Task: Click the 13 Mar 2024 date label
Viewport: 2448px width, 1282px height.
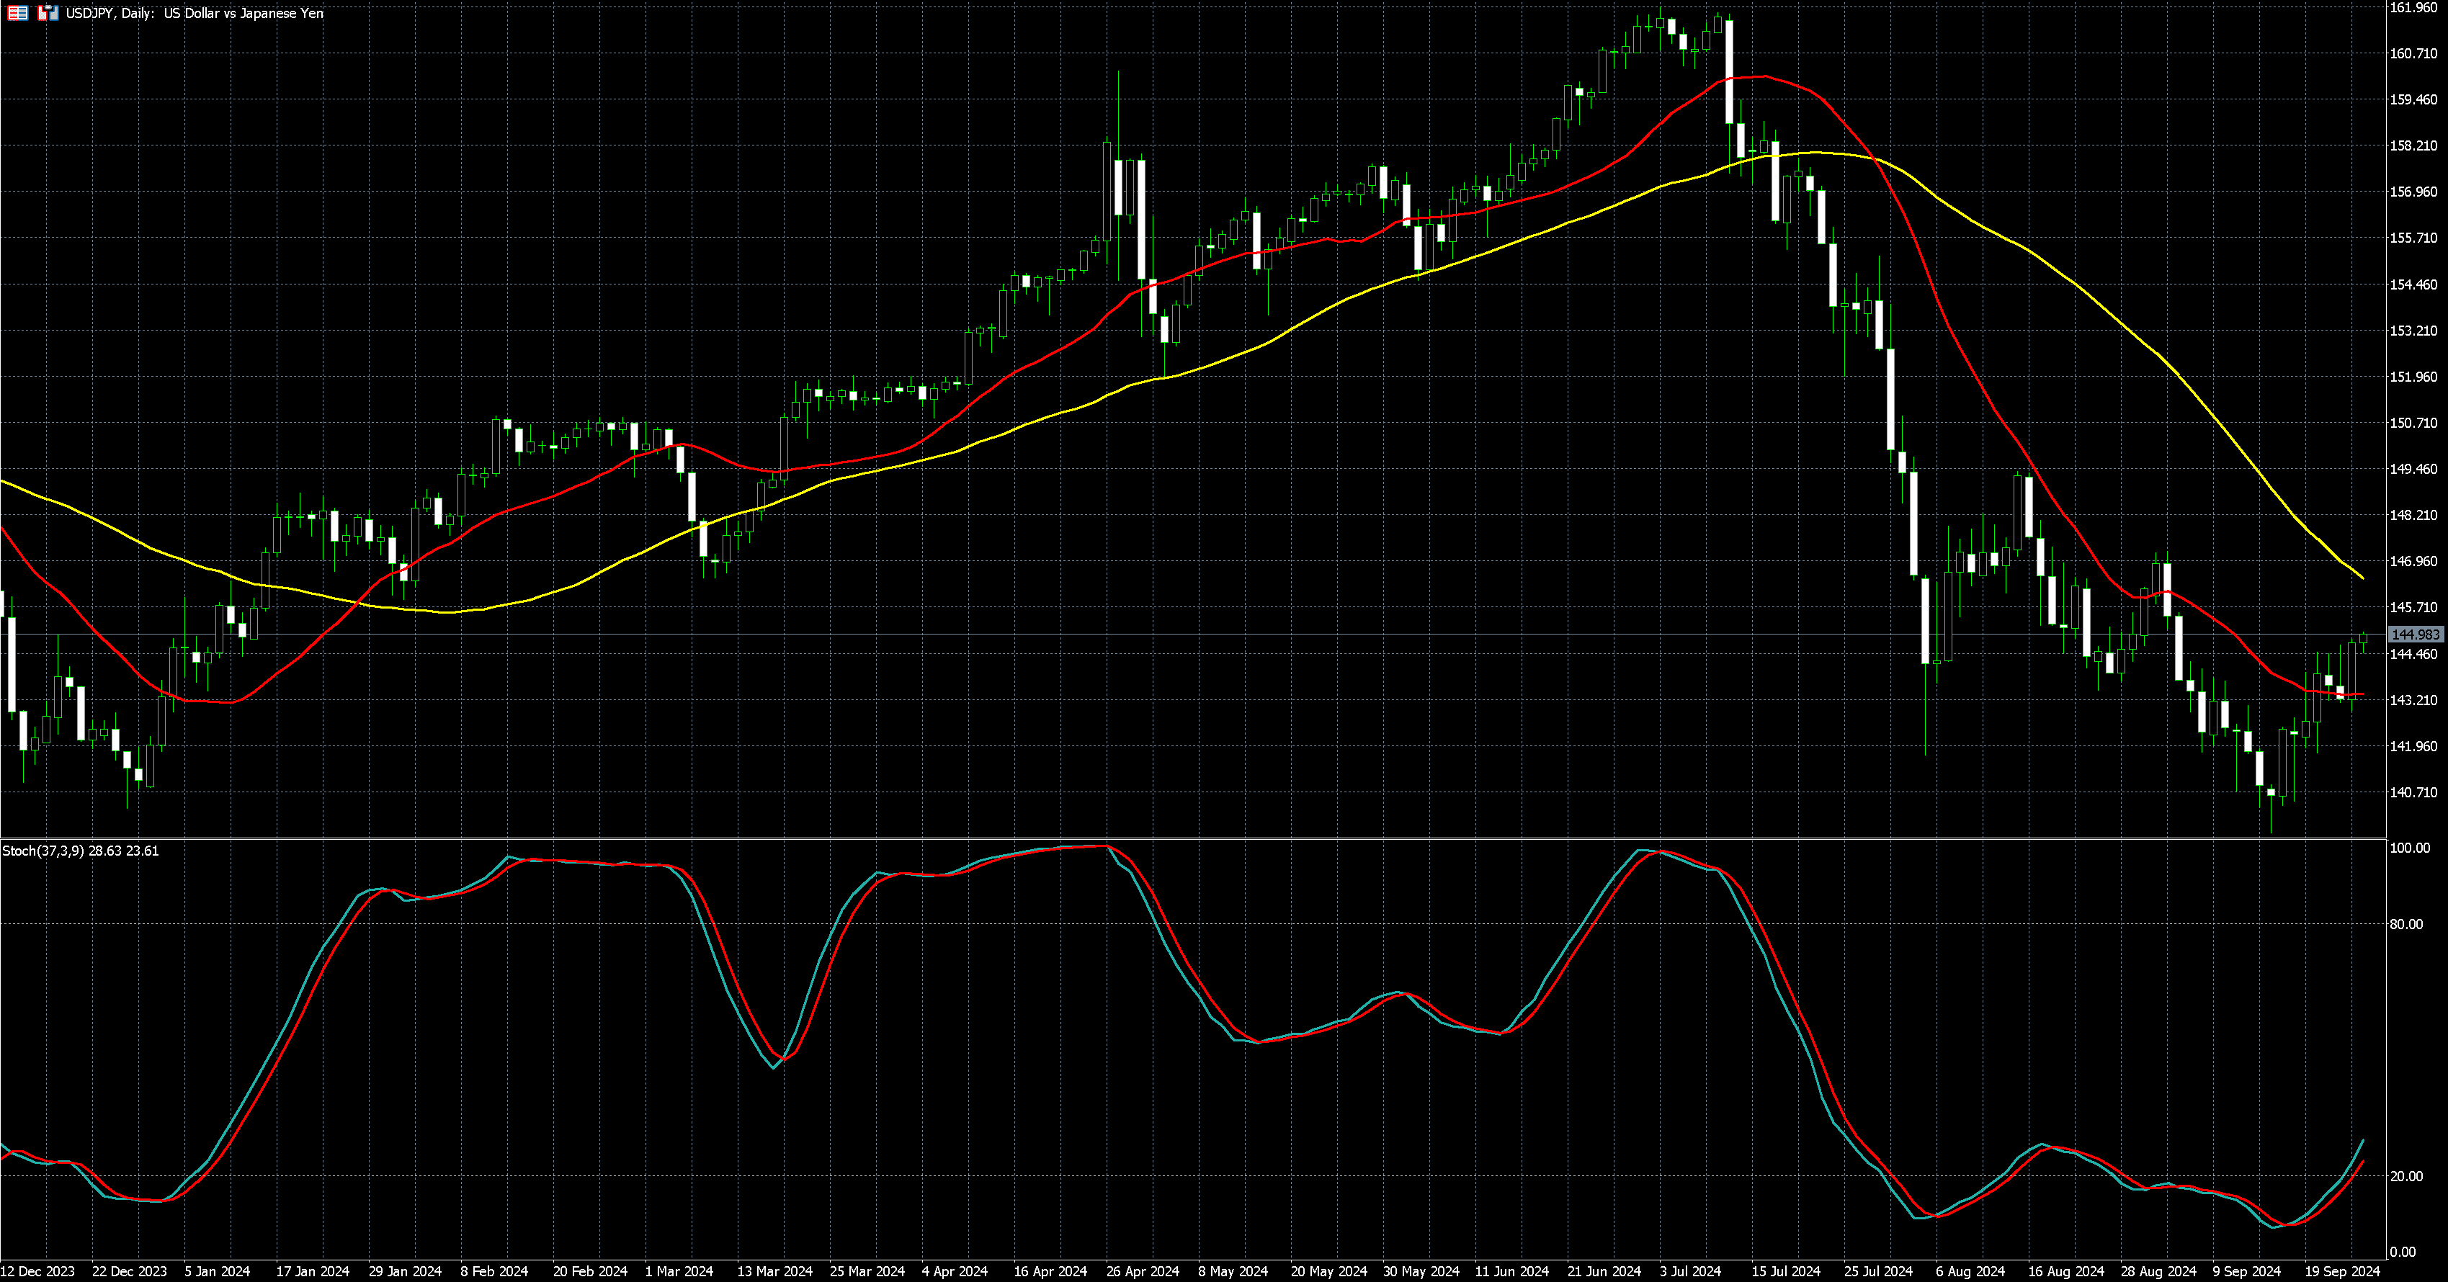Action: [x=775, y=1270]
